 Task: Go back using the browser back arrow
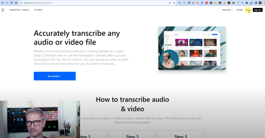(3, 3)
